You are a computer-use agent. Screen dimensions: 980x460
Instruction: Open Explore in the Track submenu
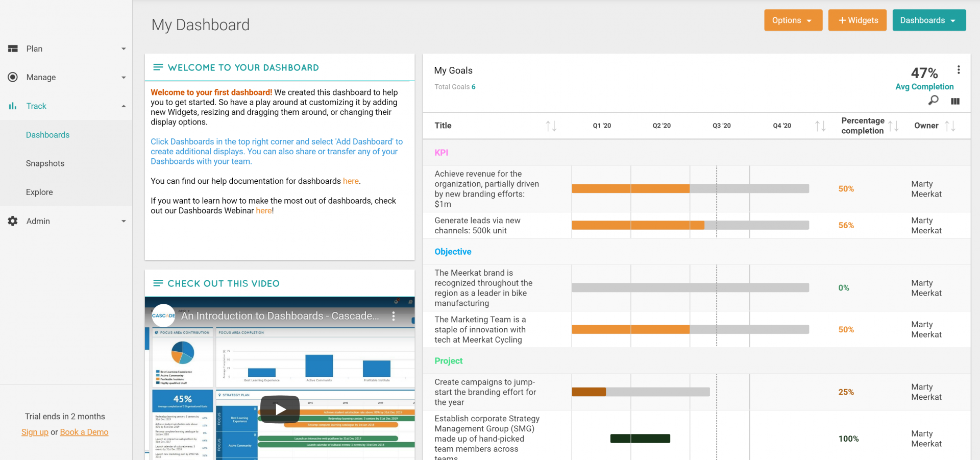tap(39, 192)
